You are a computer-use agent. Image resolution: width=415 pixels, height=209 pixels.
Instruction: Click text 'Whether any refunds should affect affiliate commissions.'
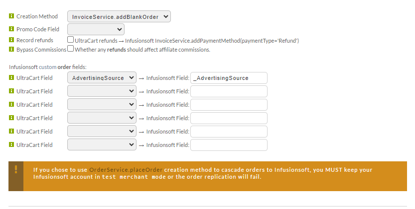[142, 50]
